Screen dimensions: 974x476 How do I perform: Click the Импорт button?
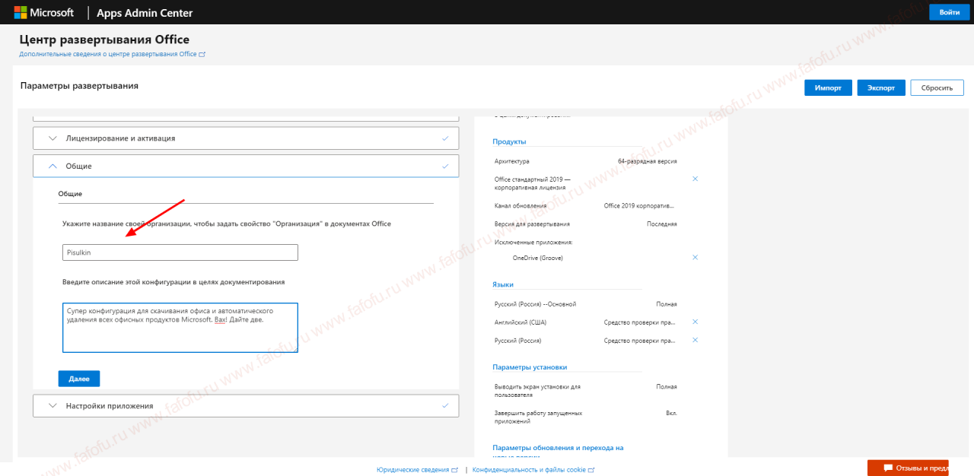pyautogui.click(x=828, y=87)
